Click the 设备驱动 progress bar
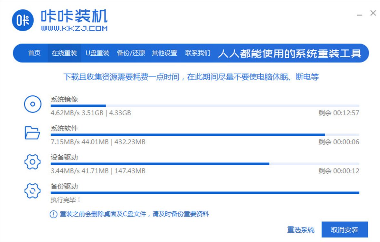The width and height of the screenshot is (380, 242). pyautogui.click(x=205, y=164)
